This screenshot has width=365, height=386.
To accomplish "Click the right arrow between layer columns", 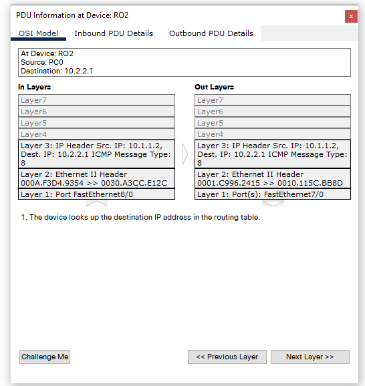I will click(185, 154).
